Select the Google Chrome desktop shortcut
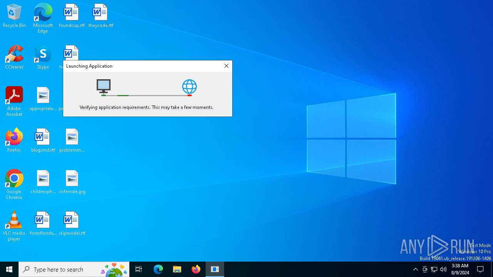493x277 pixels. pos(14,185)
